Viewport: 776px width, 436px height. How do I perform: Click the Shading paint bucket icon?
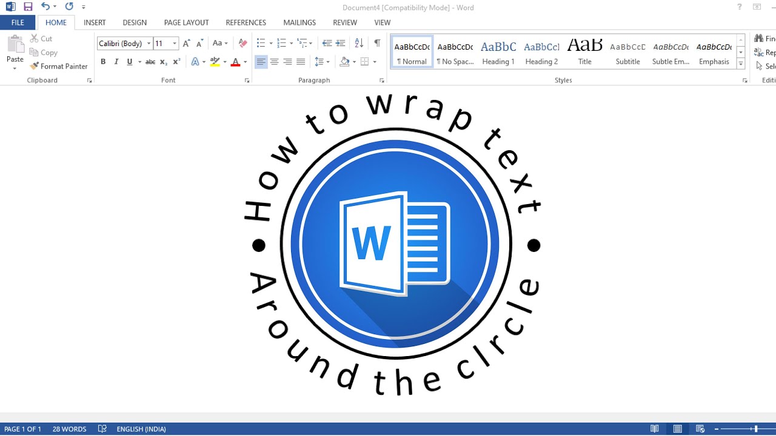[x=344, y=62]
